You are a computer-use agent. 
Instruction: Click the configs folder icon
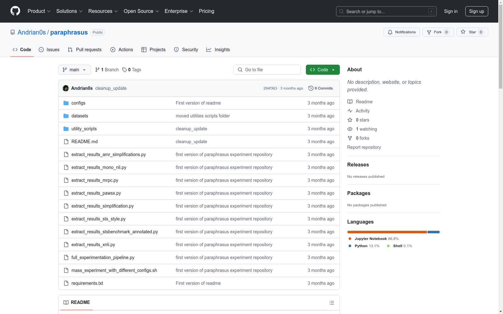[x=66, y=103]
